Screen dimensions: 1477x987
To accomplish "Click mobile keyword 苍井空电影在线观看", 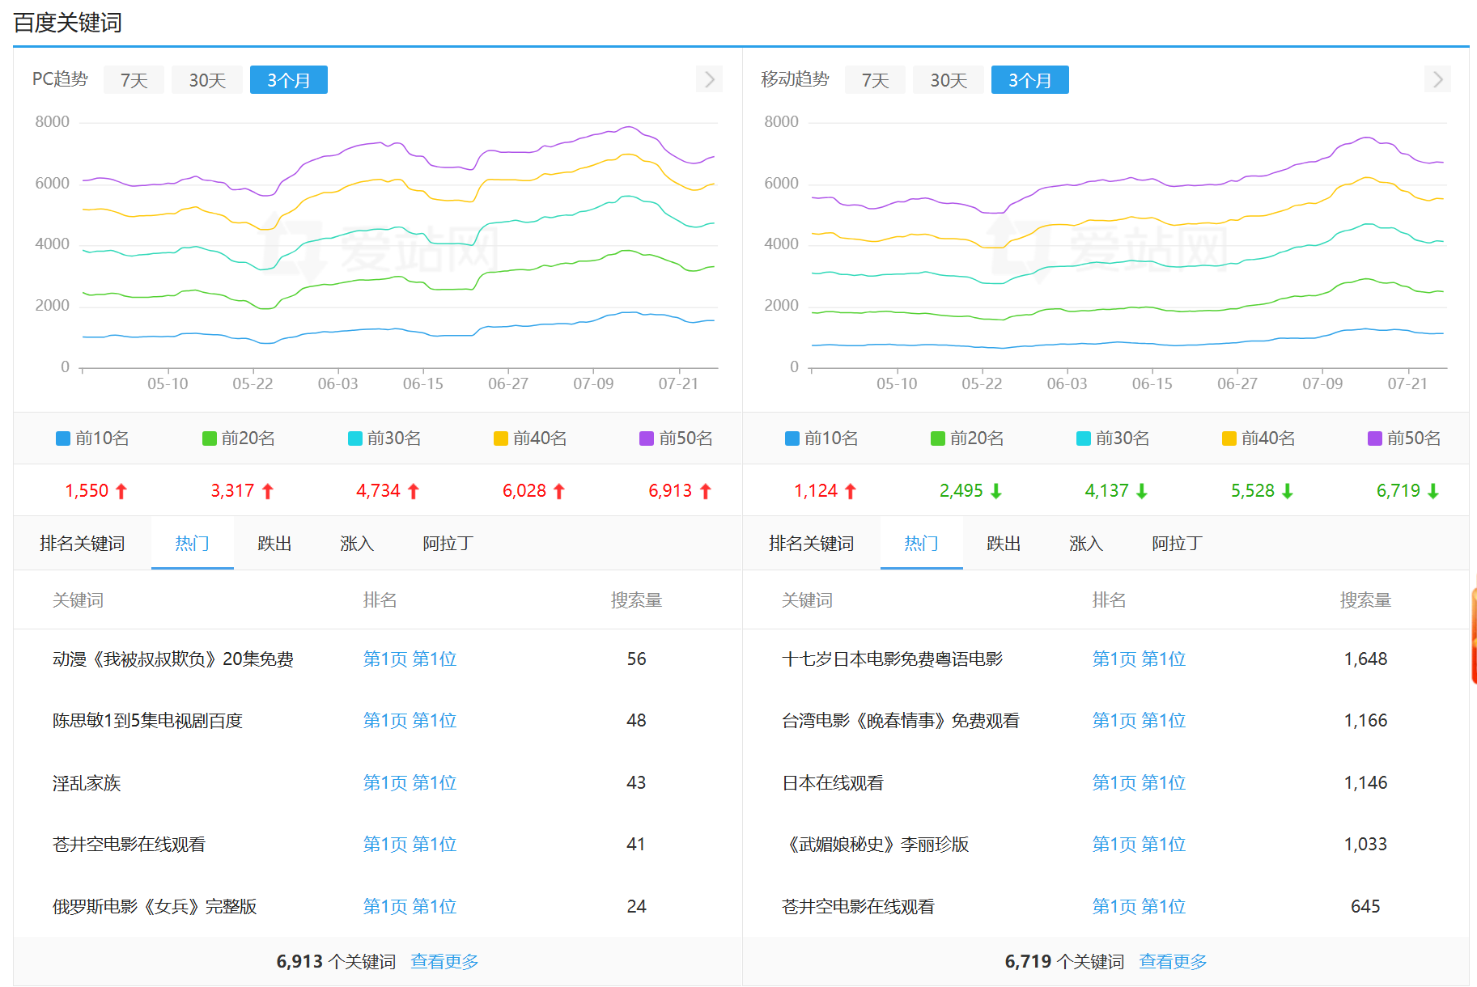I will (858, 907).
